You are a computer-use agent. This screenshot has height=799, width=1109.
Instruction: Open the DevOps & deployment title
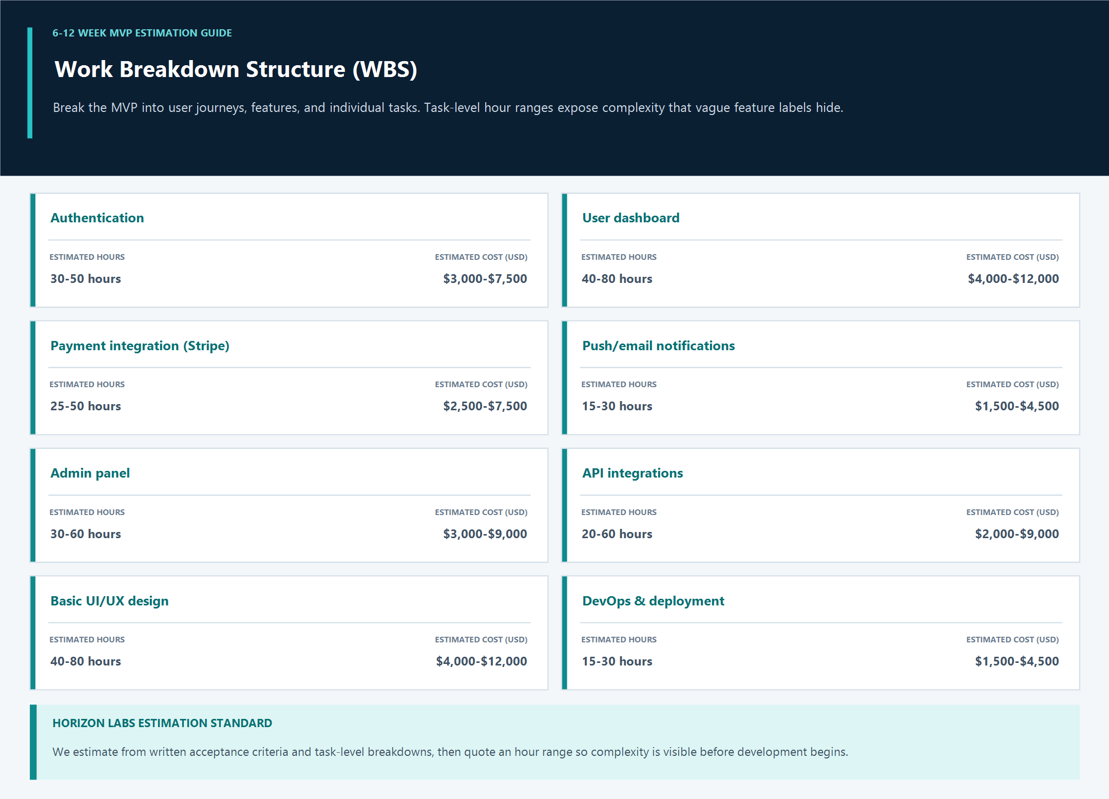pyautogui.click(x=653, y=601)
